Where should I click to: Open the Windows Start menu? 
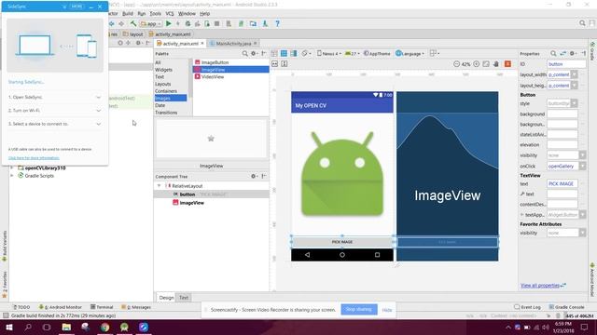pos(8,327)
